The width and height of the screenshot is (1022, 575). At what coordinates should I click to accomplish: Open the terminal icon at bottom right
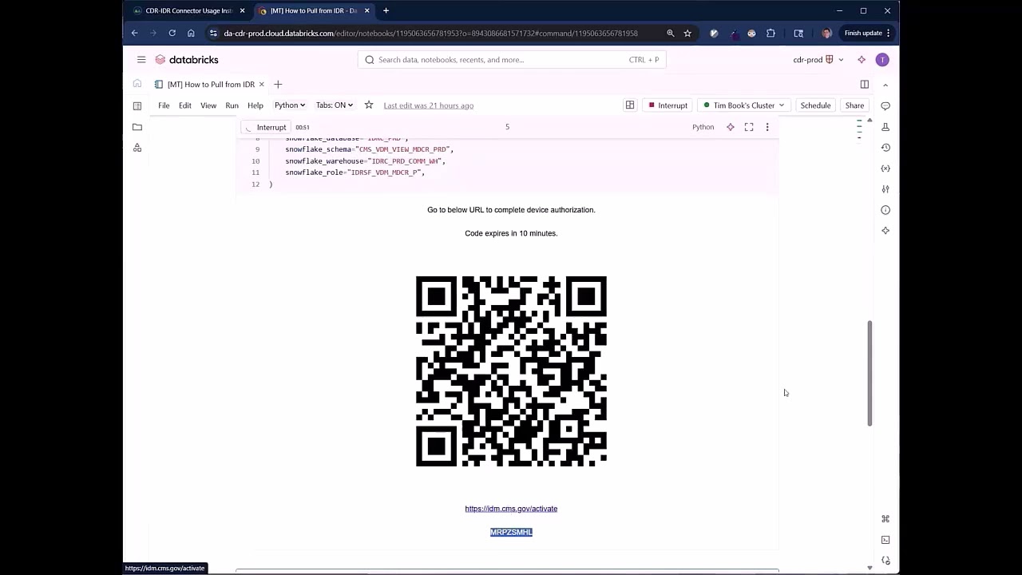pos(885,540)
